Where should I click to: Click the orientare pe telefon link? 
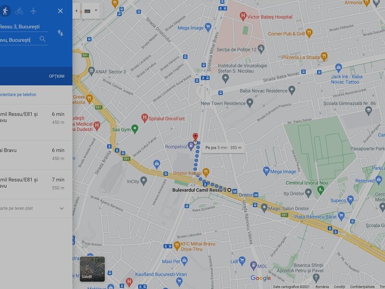pos(18,94)
